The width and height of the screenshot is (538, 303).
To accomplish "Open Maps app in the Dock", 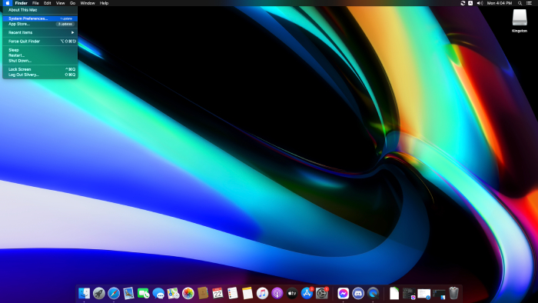I will (173, 294).
